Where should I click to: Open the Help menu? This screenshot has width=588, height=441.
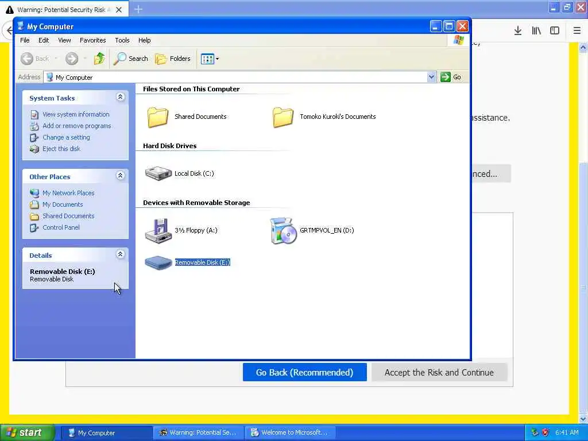tap(144, 40)
